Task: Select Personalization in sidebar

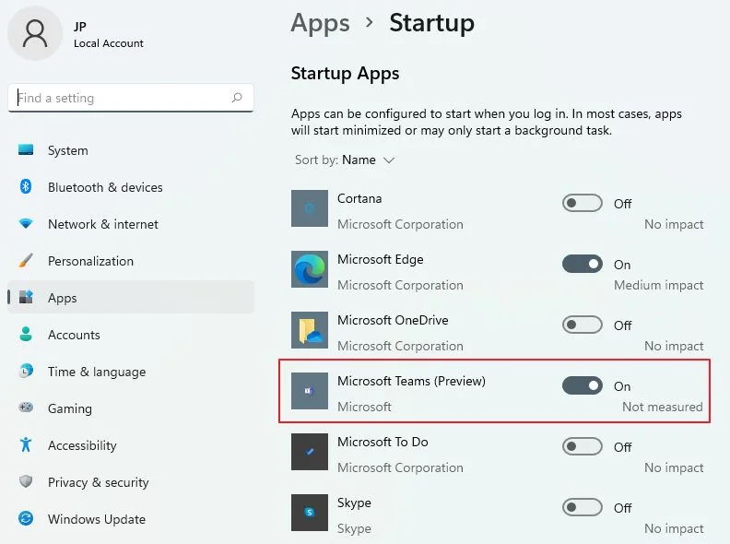Action: coord(131,260)
